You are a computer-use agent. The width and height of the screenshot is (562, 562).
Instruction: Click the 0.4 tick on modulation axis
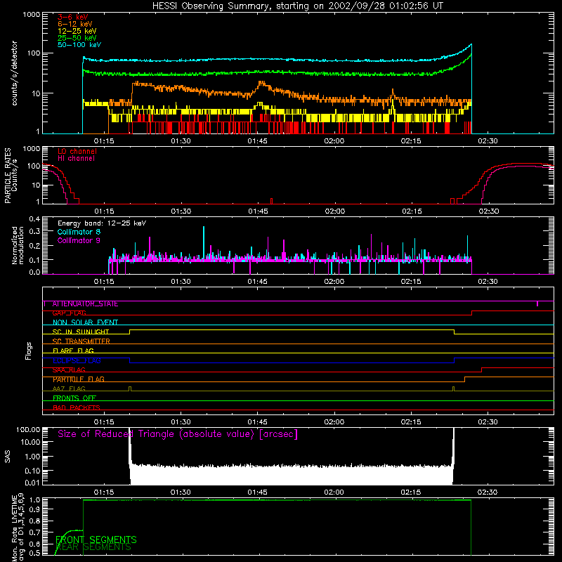pos(34,219)
